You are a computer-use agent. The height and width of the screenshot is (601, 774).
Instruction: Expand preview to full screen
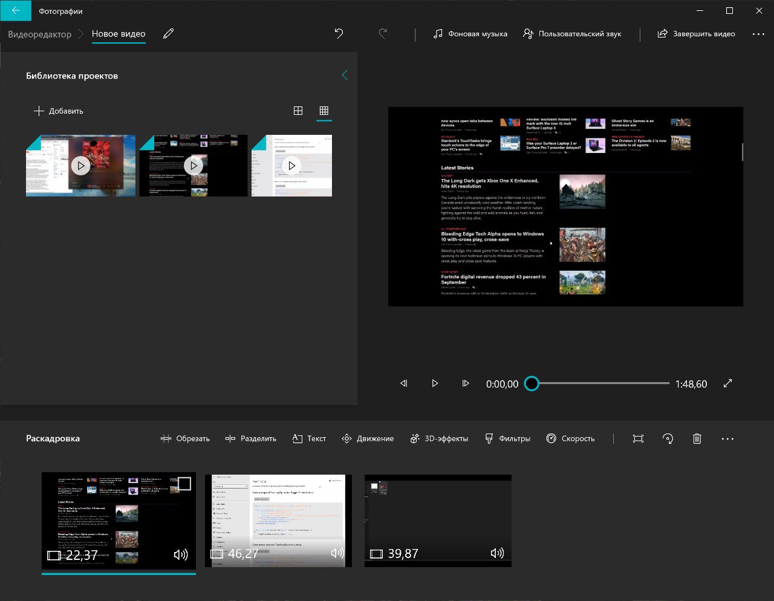[728, 383]
